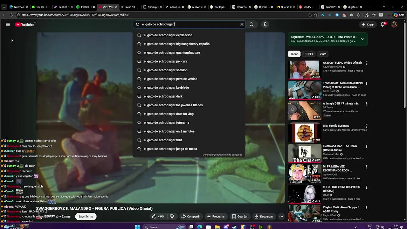Viewport: 407px width, 229px height.
Task: Like the video with 4,9 K
Action: tap(158, 217)
